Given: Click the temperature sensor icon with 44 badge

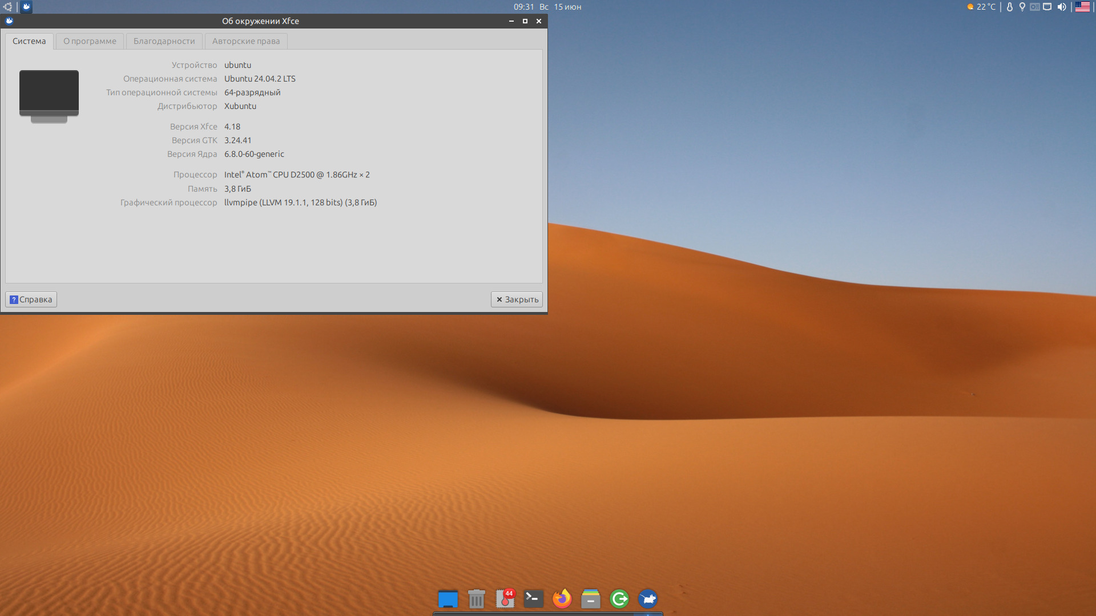Looking at the screenshot, I should pyautogui.click(x=505, y=599).
